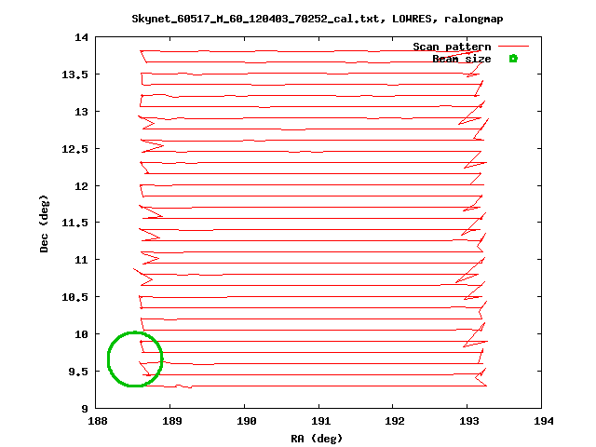Click the plot title Skynet_60517_M_60_120403_70252_cal.txt

pos(317,19)
